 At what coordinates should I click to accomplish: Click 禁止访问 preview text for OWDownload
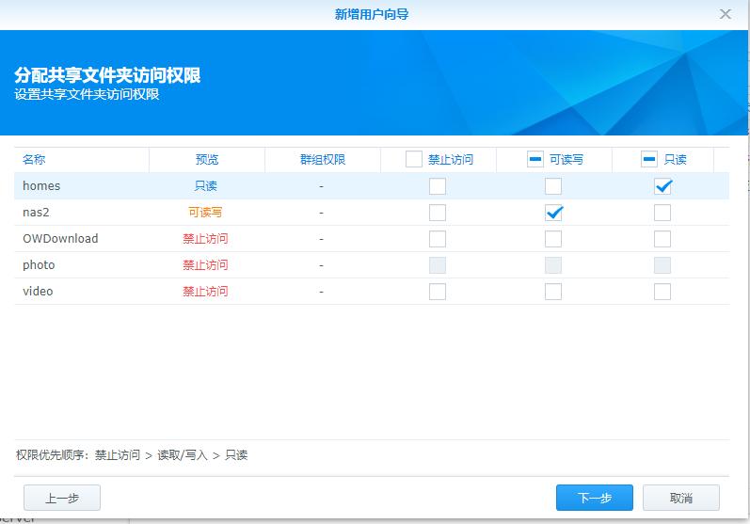pyautogui.click(x=205, y=239)
